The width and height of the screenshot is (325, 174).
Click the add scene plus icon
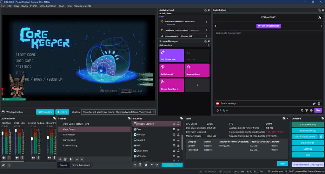[x=60, y=159]
